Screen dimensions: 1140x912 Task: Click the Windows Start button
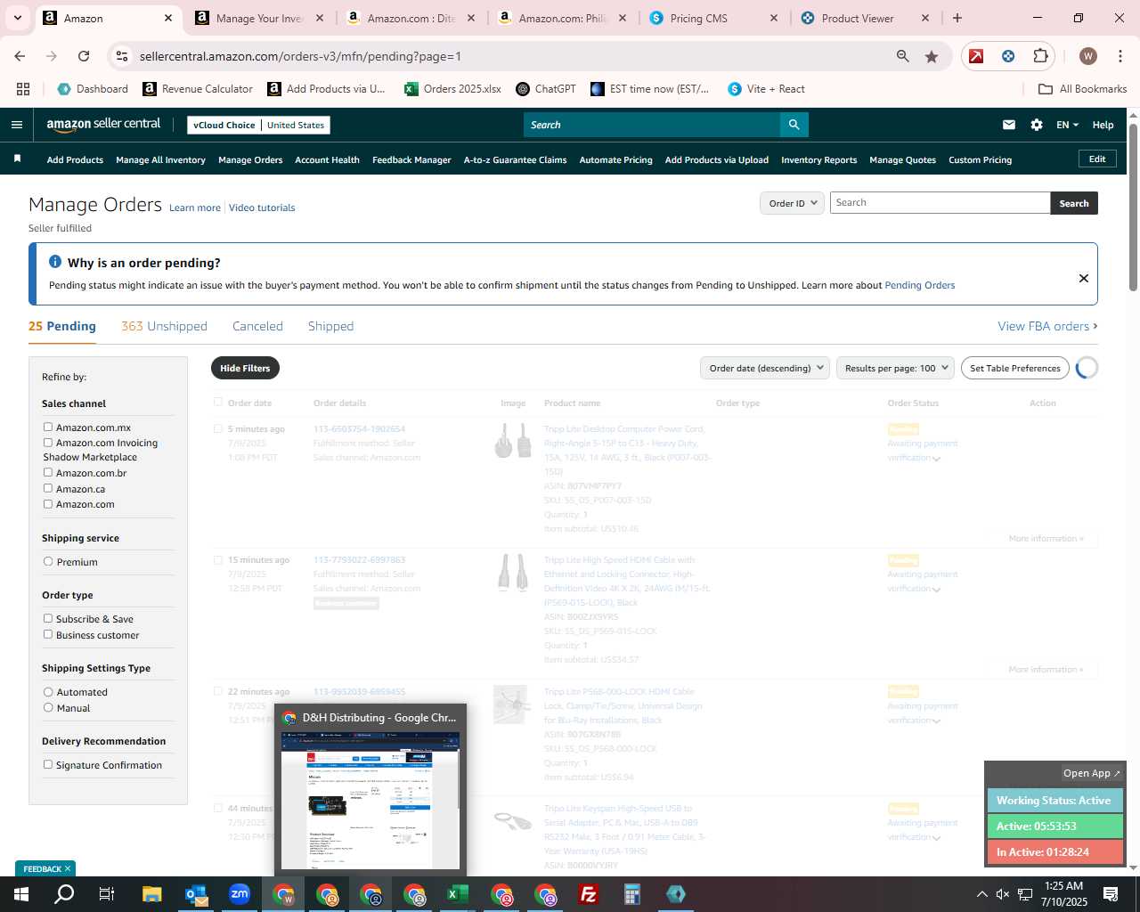(21, 894)
